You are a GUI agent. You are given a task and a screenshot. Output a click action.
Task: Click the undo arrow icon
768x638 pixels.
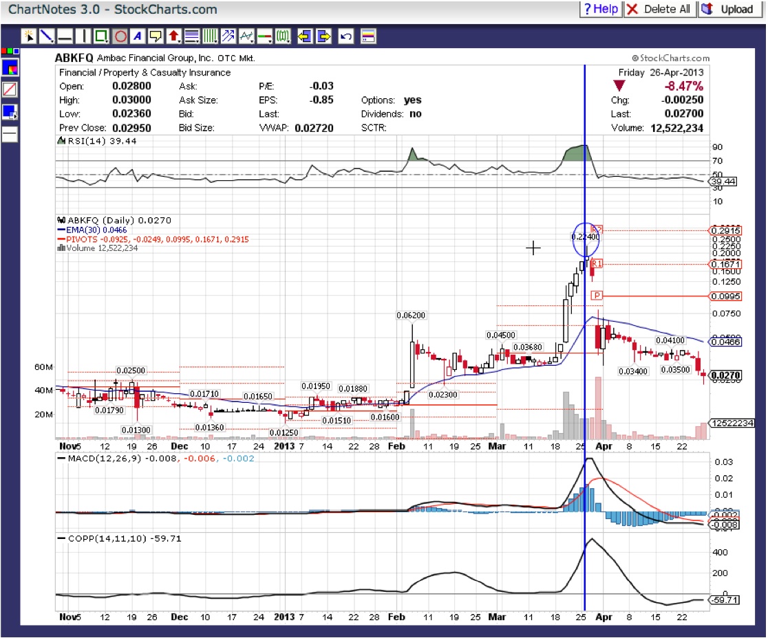click(345, 36)
